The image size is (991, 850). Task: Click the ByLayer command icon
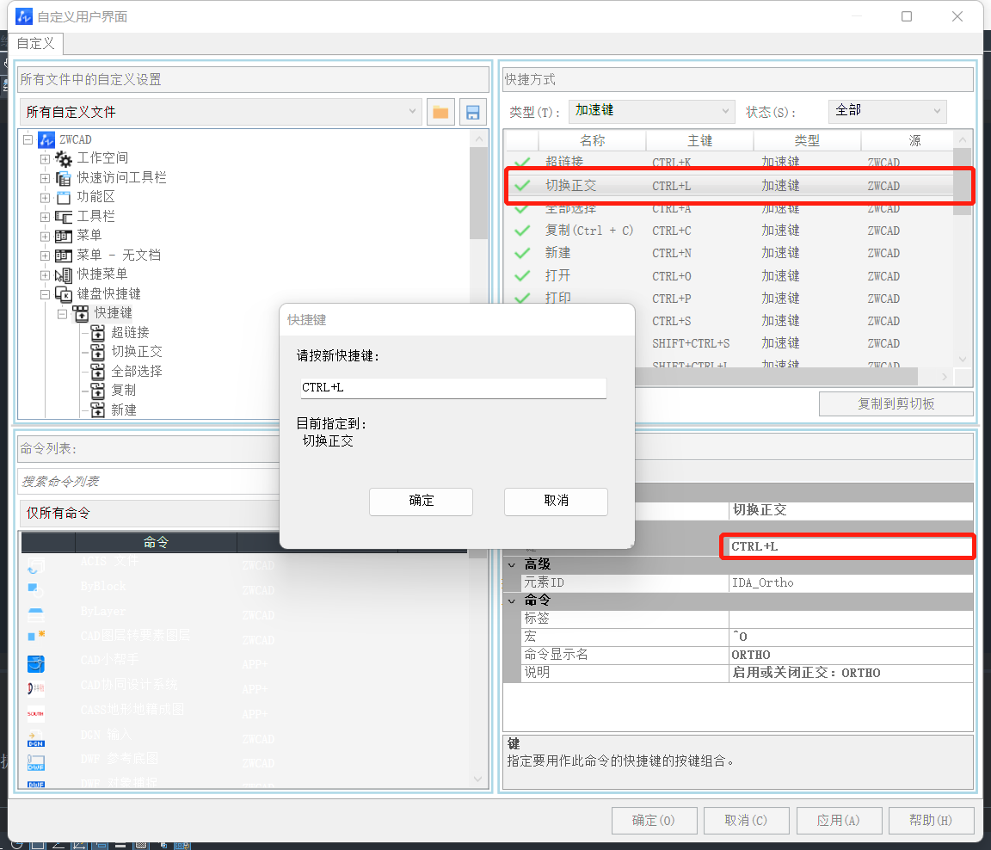tap(36, 613)
